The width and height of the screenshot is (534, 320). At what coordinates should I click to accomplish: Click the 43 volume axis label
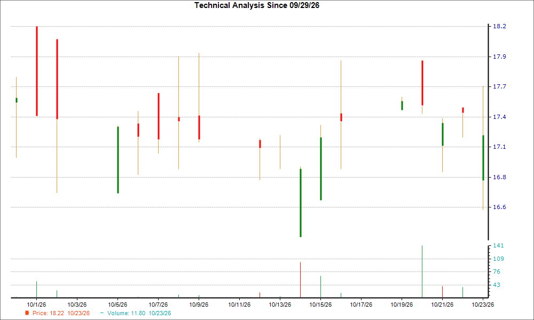point(497,285)
